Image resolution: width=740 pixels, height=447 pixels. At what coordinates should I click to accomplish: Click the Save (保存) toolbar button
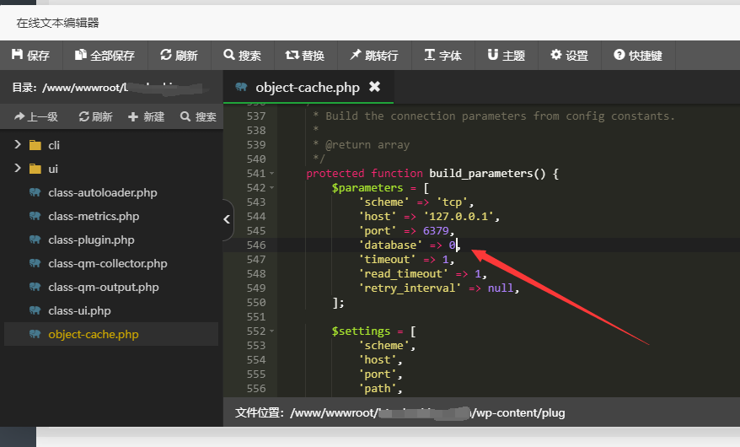(30, 56)
